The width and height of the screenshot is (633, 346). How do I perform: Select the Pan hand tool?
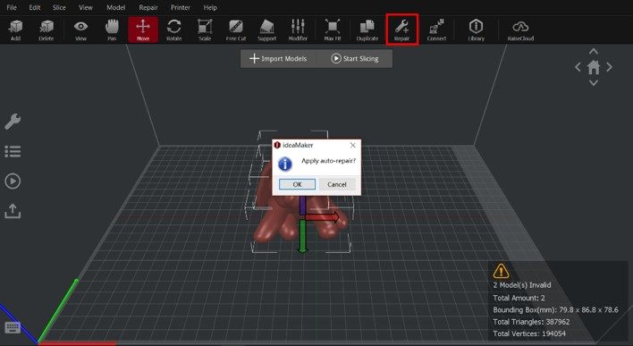click(112, 30)
